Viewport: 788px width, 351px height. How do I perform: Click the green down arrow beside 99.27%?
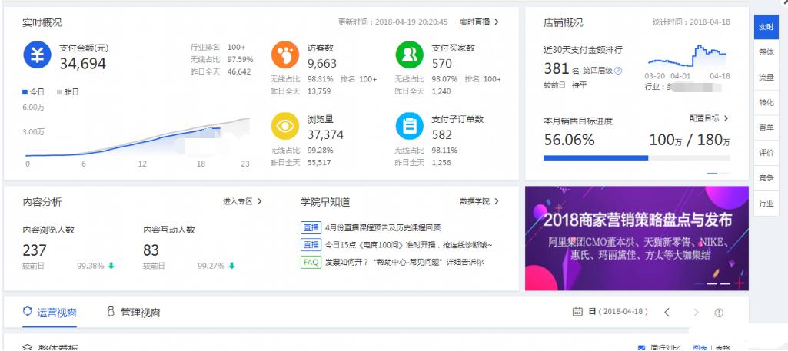tap(231, 266)
